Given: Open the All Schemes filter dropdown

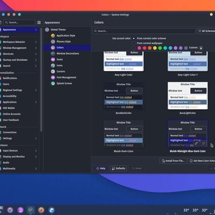Looking at the screenshot, I should [206, 31].
